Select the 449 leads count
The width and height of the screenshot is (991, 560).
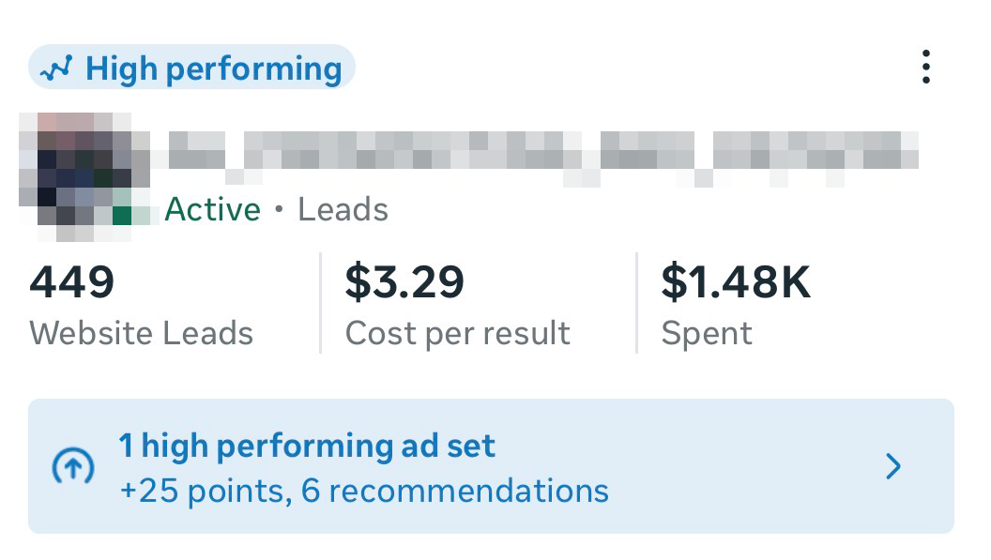pos(72,282)
